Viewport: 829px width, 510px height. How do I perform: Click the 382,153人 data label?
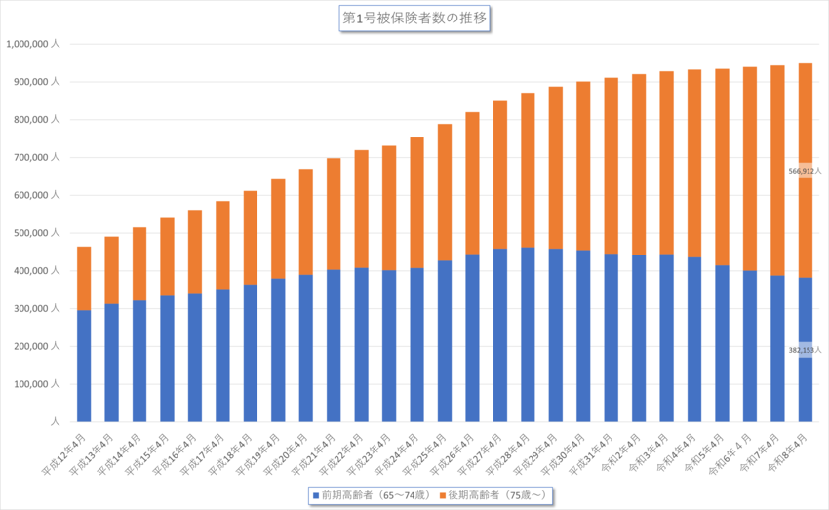[806, 349]
